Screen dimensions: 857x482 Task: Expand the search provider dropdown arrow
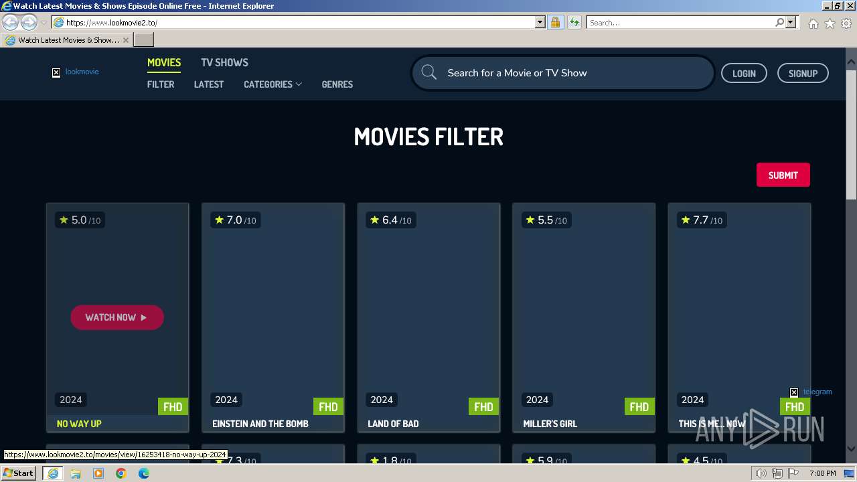[791, 22]
